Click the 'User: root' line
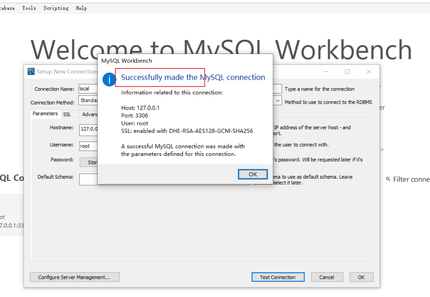This screenshot has width=430, height=297. coord(134,123)
